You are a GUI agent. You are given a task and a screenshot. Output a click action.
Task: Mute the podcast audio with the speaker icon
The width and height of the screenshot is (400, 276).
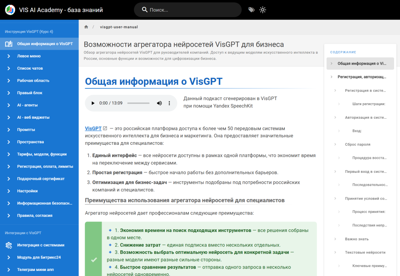pyautogui.click(x=159, y=103)
